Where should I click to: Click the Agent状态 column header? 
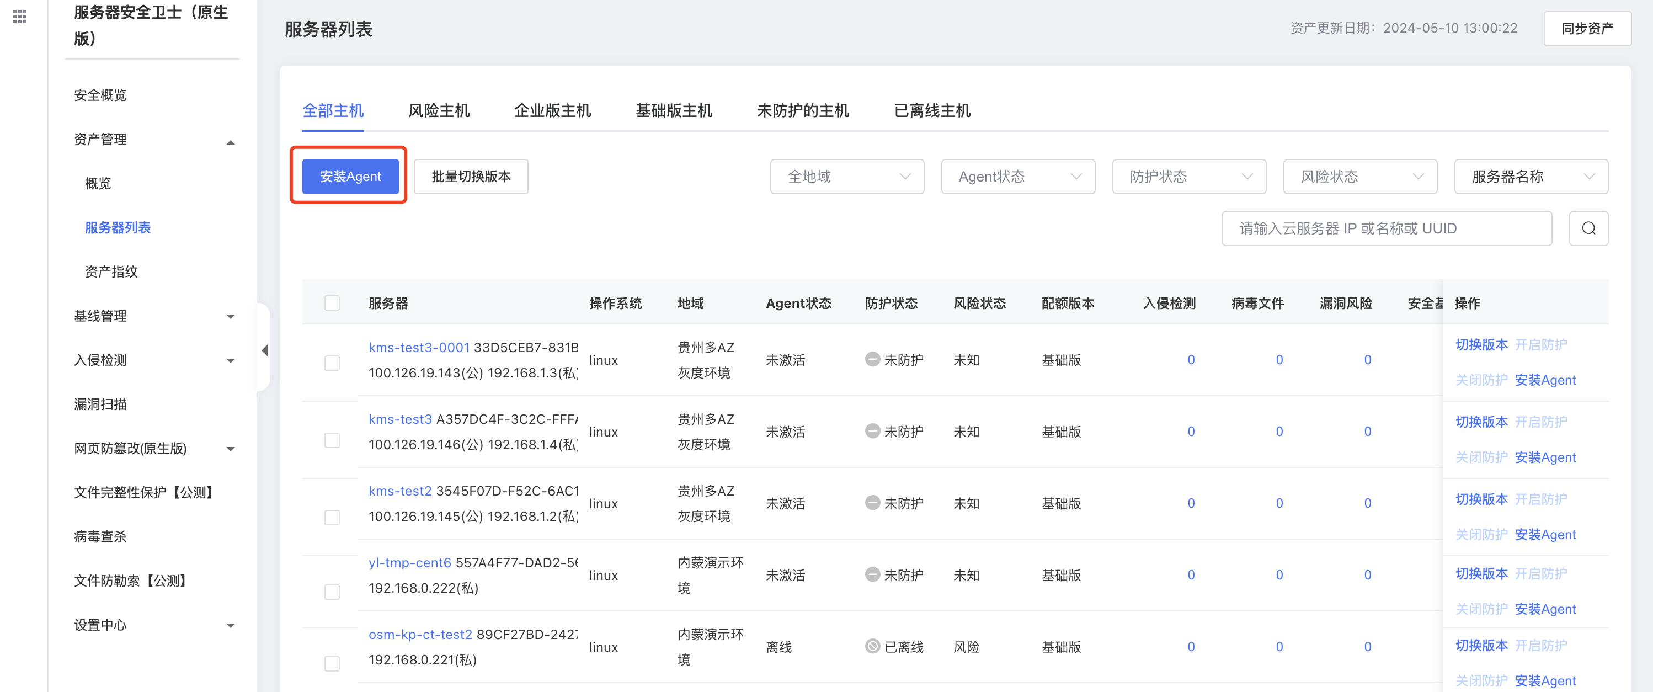[798, 303]
